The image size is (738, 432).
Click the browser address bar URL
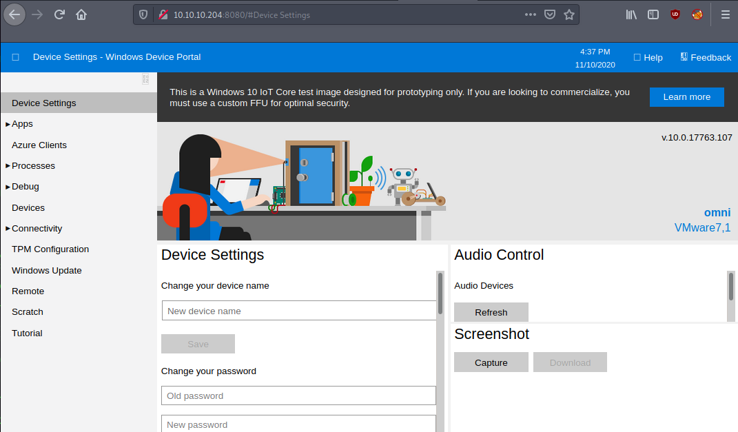pos(241,15)
